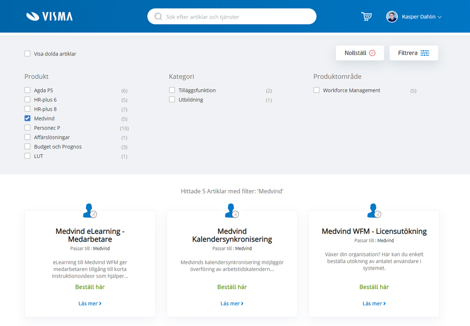Open the Medvind Kalendersynkronisering title

232,235
